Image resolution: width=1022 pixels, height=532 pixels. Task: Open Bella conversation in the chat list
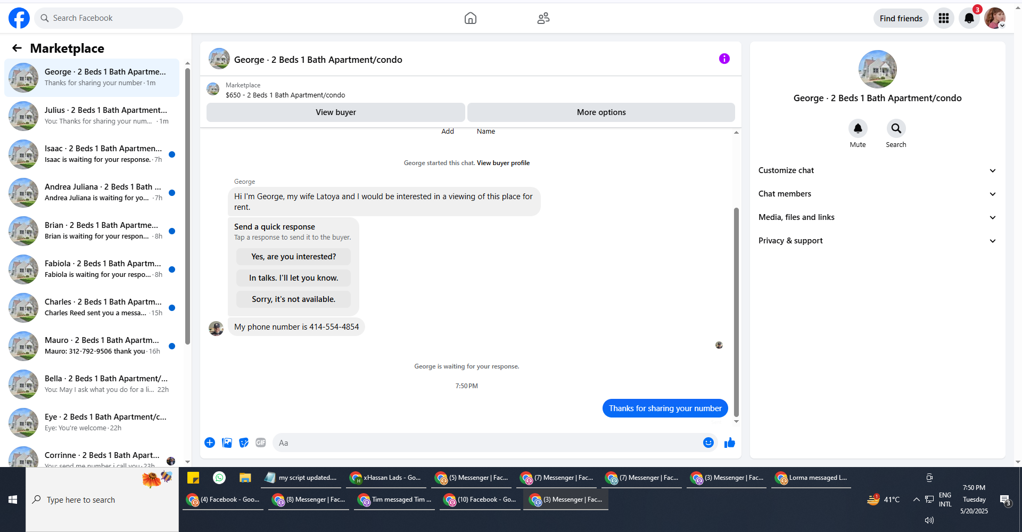click(x=92, y=384)
